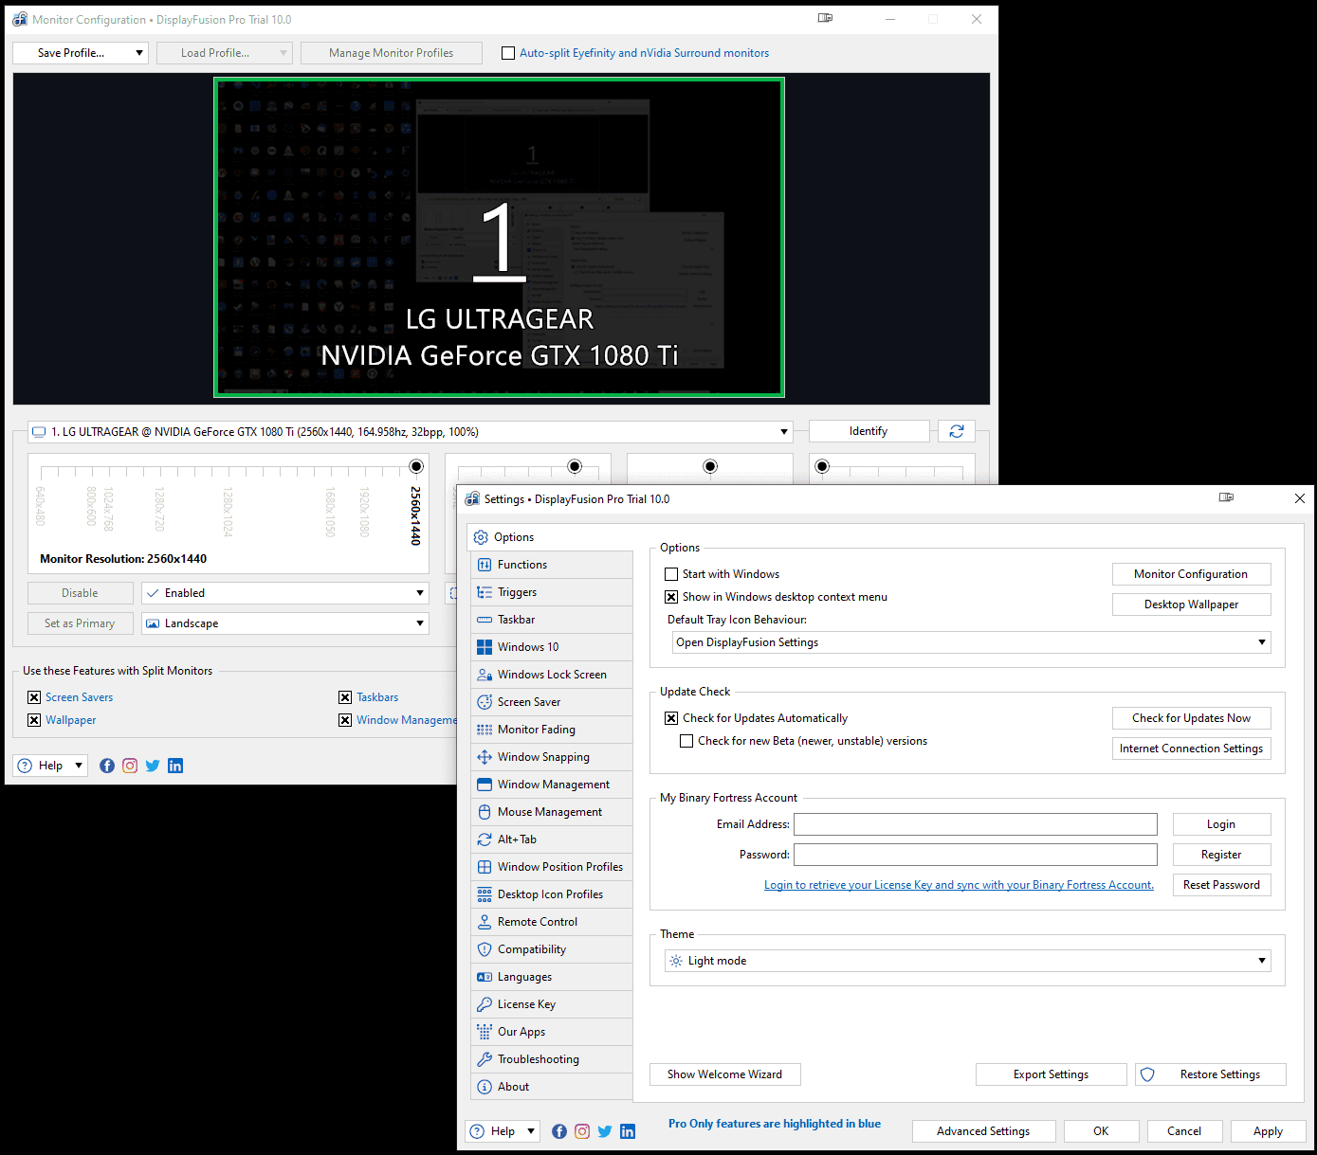This screenshot has height=1155, width=1317.
Task: Click the DisplayFusion icon in Settings title bar
Action: click(472, 499)
